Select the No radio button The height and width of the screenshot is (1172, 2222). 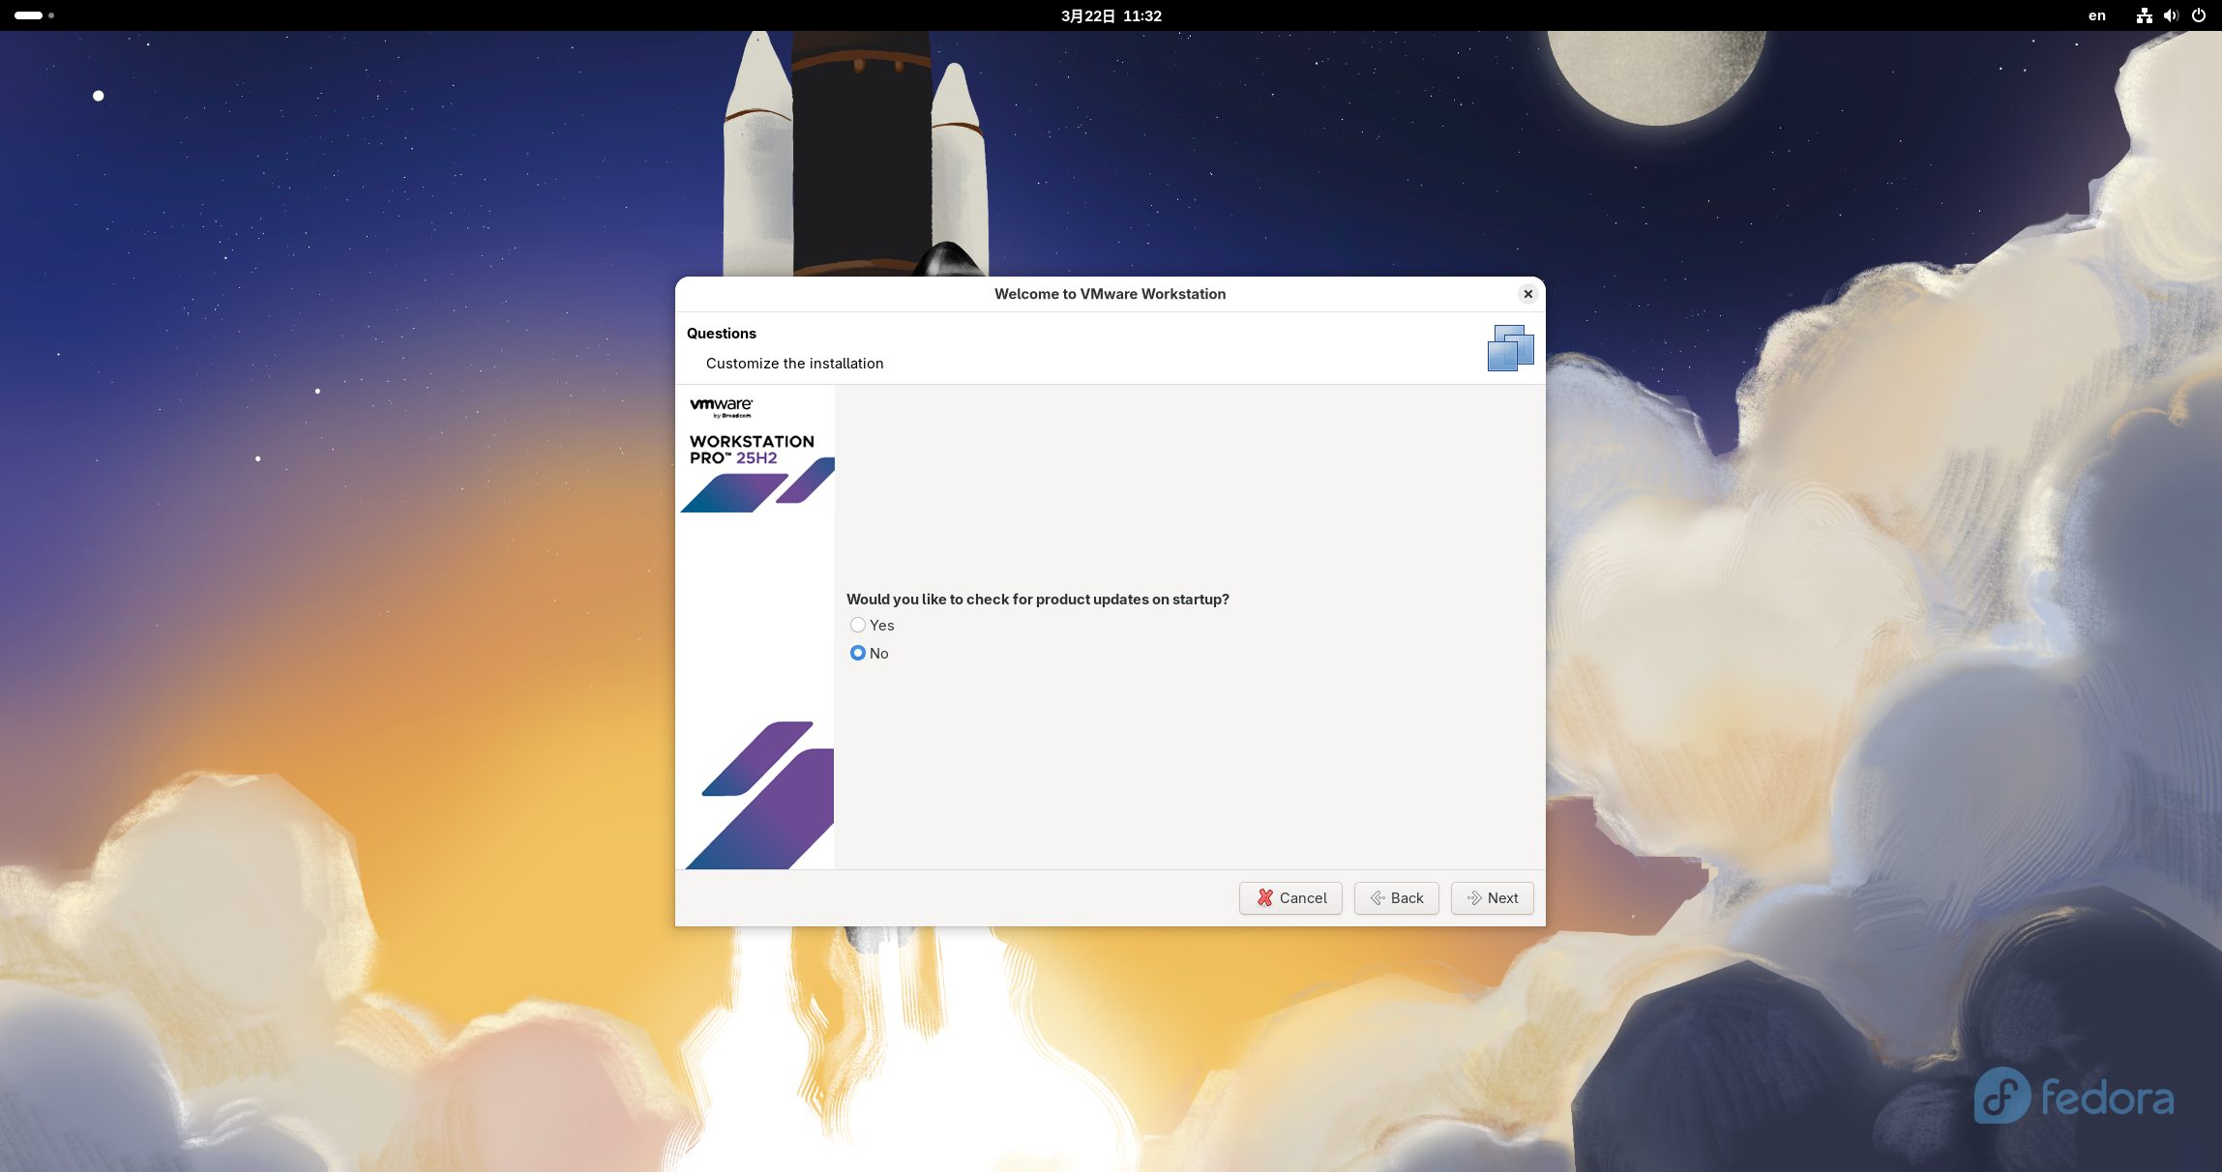point(858,654)
